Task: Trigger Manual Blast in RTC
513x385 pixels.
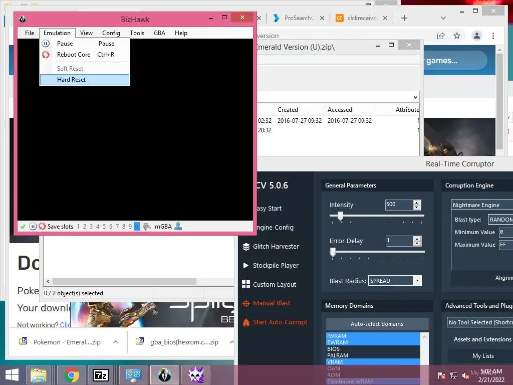Action: [267, 303]
